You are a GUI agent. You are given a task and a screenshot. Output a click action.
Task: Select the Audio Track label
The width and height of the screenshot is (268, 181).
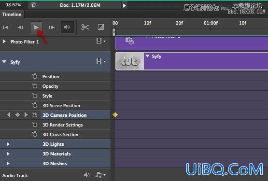15,176
